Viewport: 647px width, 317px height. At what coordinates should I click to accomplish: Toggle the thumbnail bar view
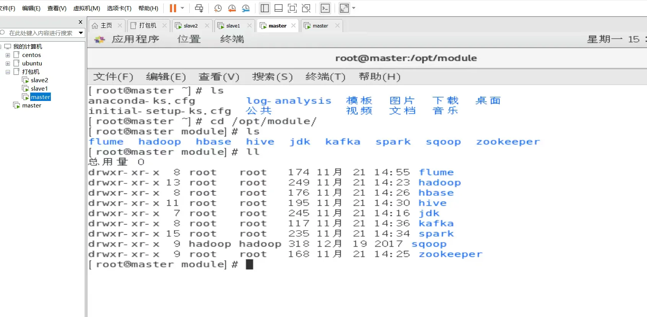tap(279, 8)
